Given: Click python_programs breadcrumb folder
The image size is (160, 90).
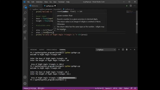Looking at the screenshot, I should coord(46,9).
